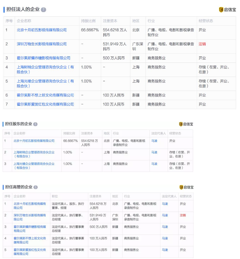Viewport: 240px width, 259px height.
Task: Click 法定代表人、股东、执行董事、经理 position cell
Action: coord(68,206)
